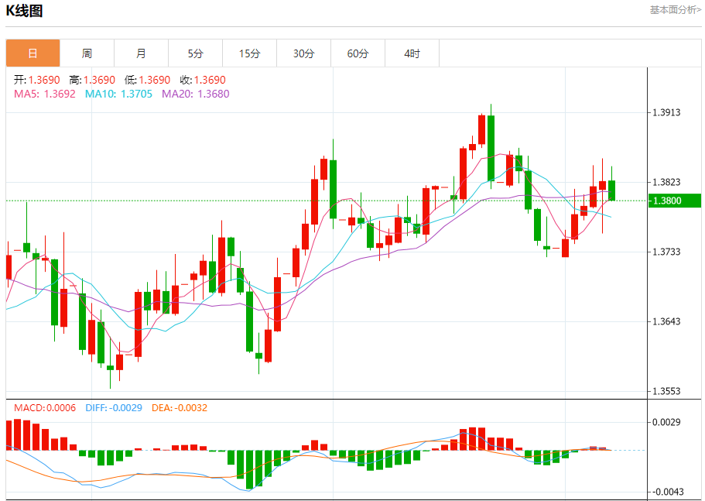Viewport: 705px width, 501px height.
Task: Select the 日 daily chart tab
Action: [x=33, y=53]
